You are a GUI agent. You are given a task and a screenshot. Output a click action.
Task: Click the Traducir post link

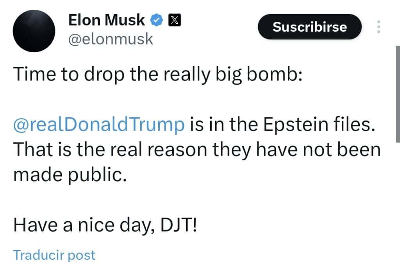(x=54, y=255)
